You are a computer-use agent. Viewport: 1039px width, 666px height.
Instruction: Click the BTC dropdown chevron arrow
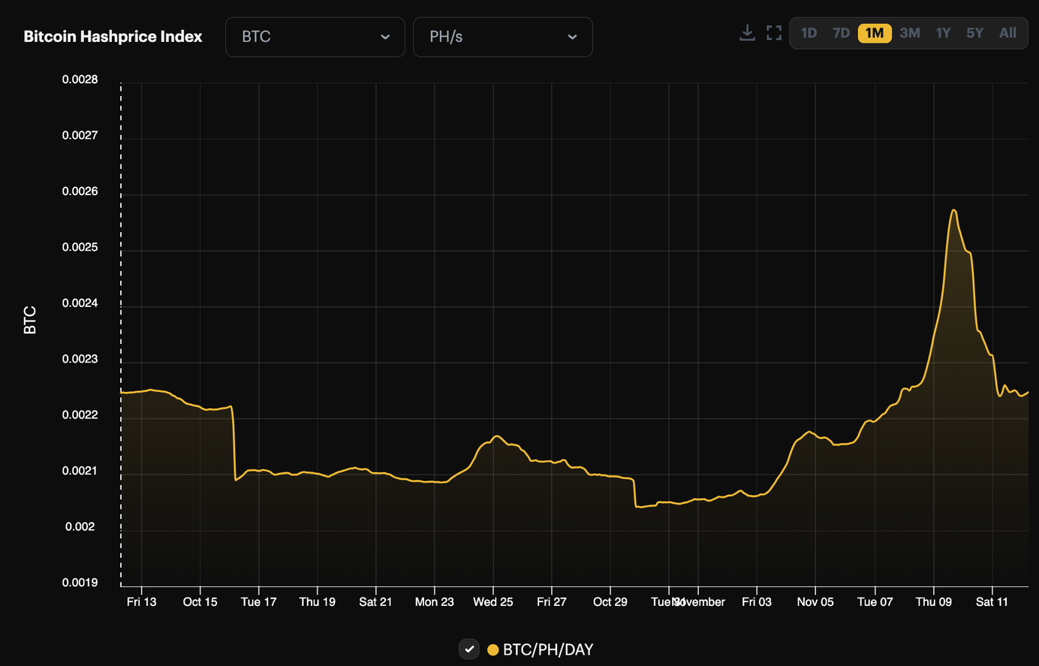click(385, 37)
